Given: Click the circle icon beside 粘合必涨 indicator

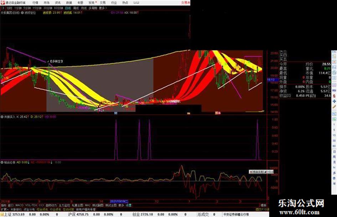Looking at the screenshot, I should point(2,162).
